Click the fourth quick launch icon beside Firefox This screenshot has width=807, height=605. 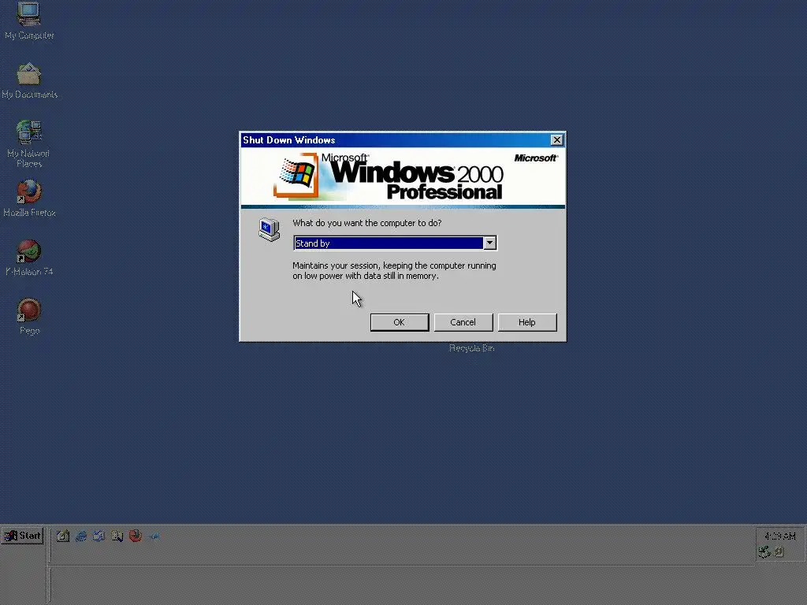pos(117,536)
